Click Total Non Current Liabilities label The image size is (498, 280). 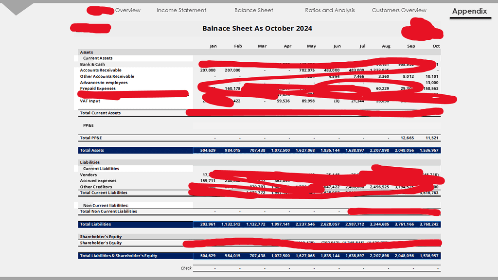pyautogui.click(x=108, y=211)
